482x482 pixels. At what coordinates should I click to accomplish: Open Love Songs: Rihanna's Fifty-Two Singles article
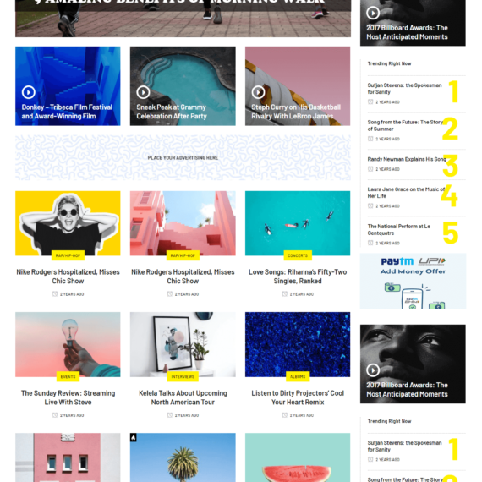click(298, 277)
